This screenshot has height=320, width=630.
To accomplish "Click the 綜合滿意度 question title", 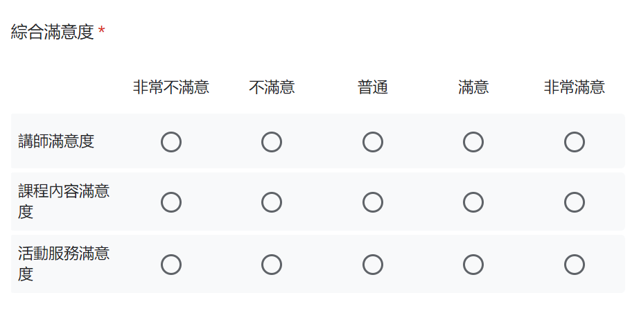I will (x=53, y=32).
